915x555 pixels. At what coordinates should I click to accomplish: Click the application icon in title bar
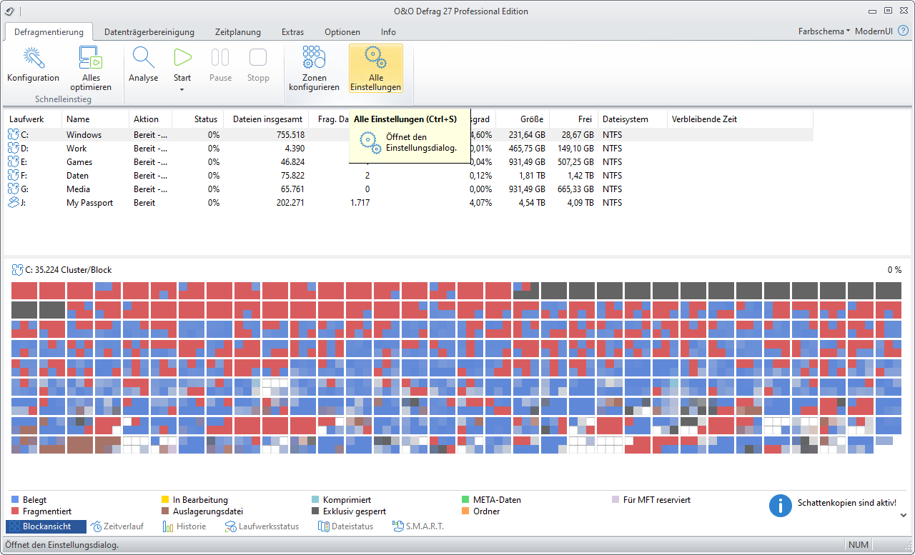tap(9, 11)
